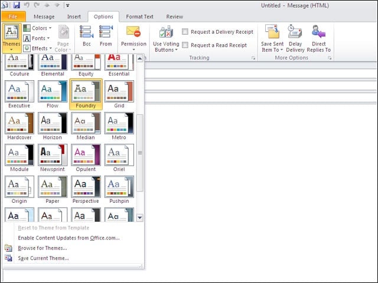This screenshot has width=378, height=283.
Task: Open Use Voting Buttons menu
Action: pos(166,38)
